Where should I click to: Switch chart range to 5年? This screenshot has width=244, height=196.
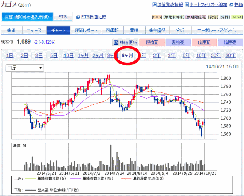[186, 56]
